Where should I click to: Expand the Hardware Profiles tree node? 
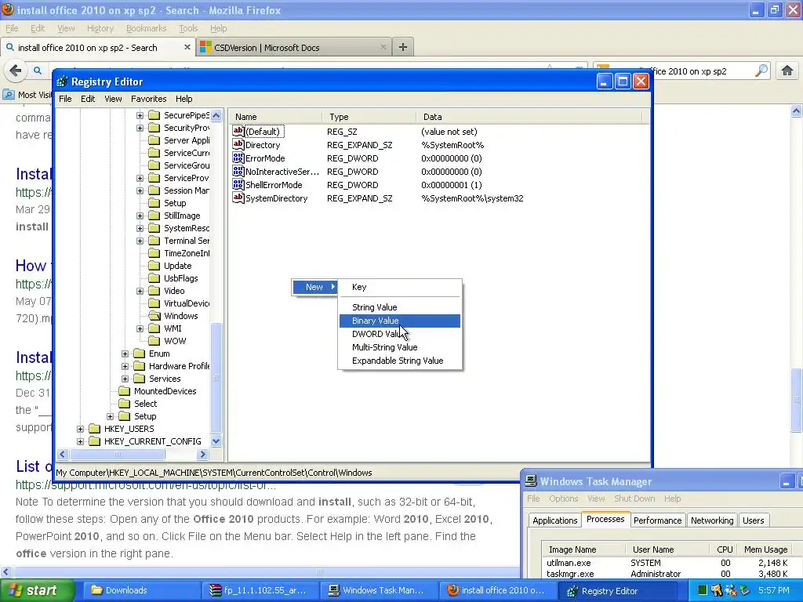[125, 367]
